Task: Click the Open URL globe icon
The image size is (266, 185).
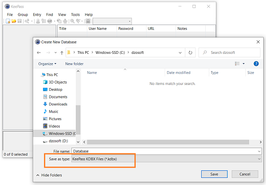Action: point(50,21)
